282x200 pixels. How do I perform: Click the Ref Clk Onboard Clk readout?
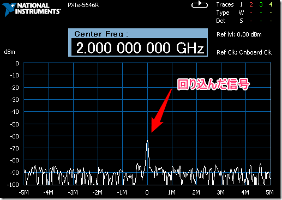(244, 52)
